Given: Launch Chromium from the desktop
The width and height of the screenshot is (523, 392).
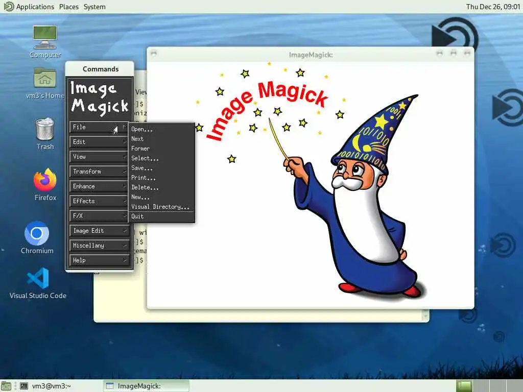Looking at the screenshot, I should coord(37,238).
